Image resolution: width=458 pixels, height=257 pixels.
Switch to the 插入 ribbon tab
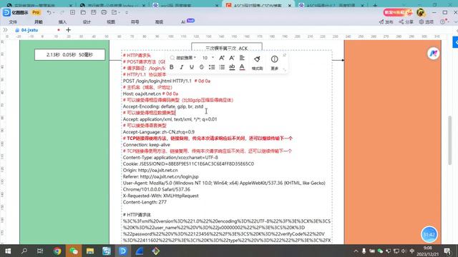pyautogui.click(x=62, y=22)
